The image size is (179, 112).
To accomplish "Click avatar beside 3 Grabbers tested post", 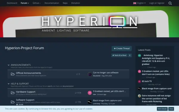I will pos(139,71).
